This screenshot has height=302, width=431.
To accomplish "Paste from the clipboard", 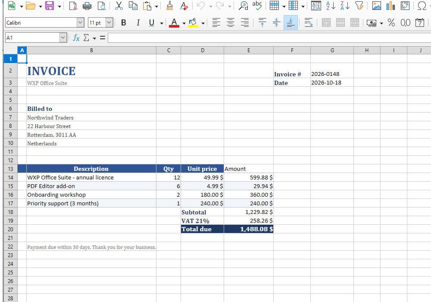I will coord(147,6).
